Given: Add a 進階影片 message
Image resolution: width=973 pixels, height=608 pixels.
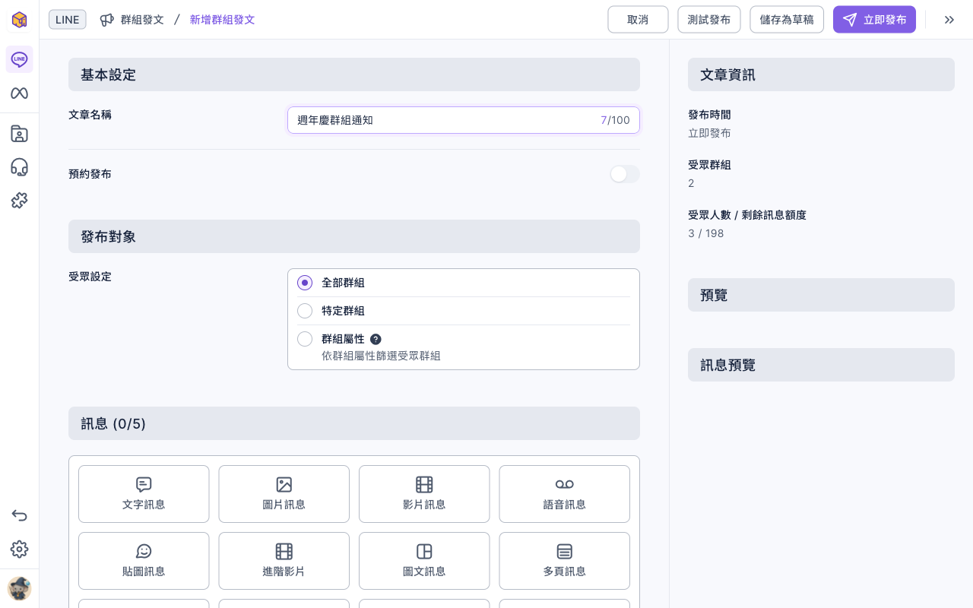Looking at the screenshot, I should point(284,561).
